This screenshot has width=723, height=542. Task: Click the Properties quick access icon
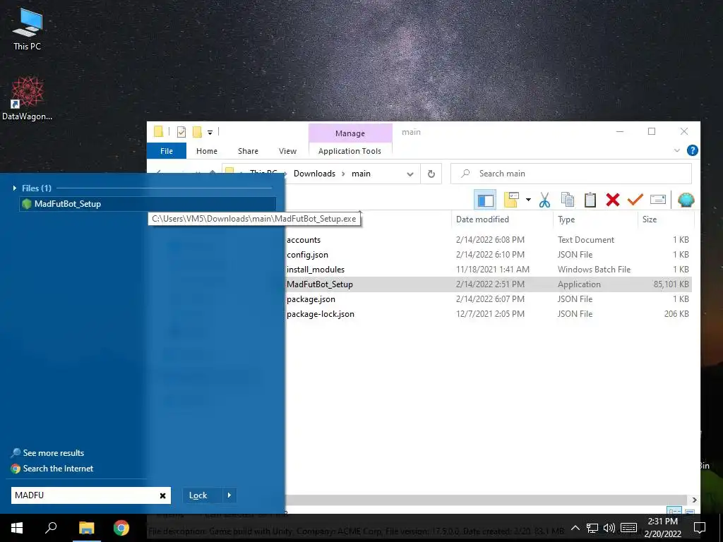tap(181, 132)
